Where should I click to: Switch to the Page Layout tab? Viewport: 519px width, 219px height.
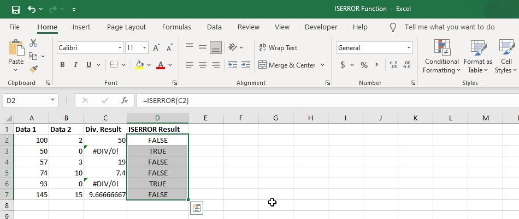click(x=126, y=27)
